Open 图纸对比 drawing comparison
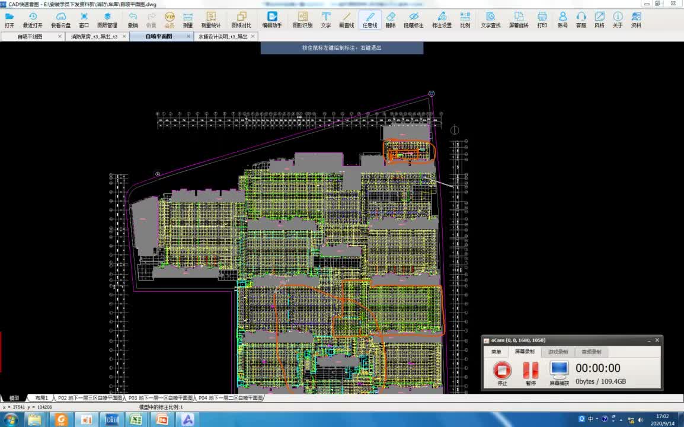This screenshot has width=684, height=427. (241, 20)
